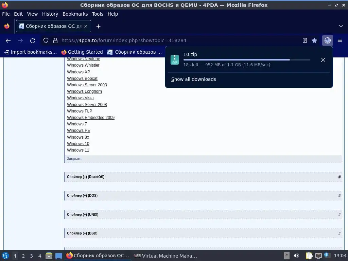
Task: Click the site security padlock icon
Action: [x=55, y=40]
